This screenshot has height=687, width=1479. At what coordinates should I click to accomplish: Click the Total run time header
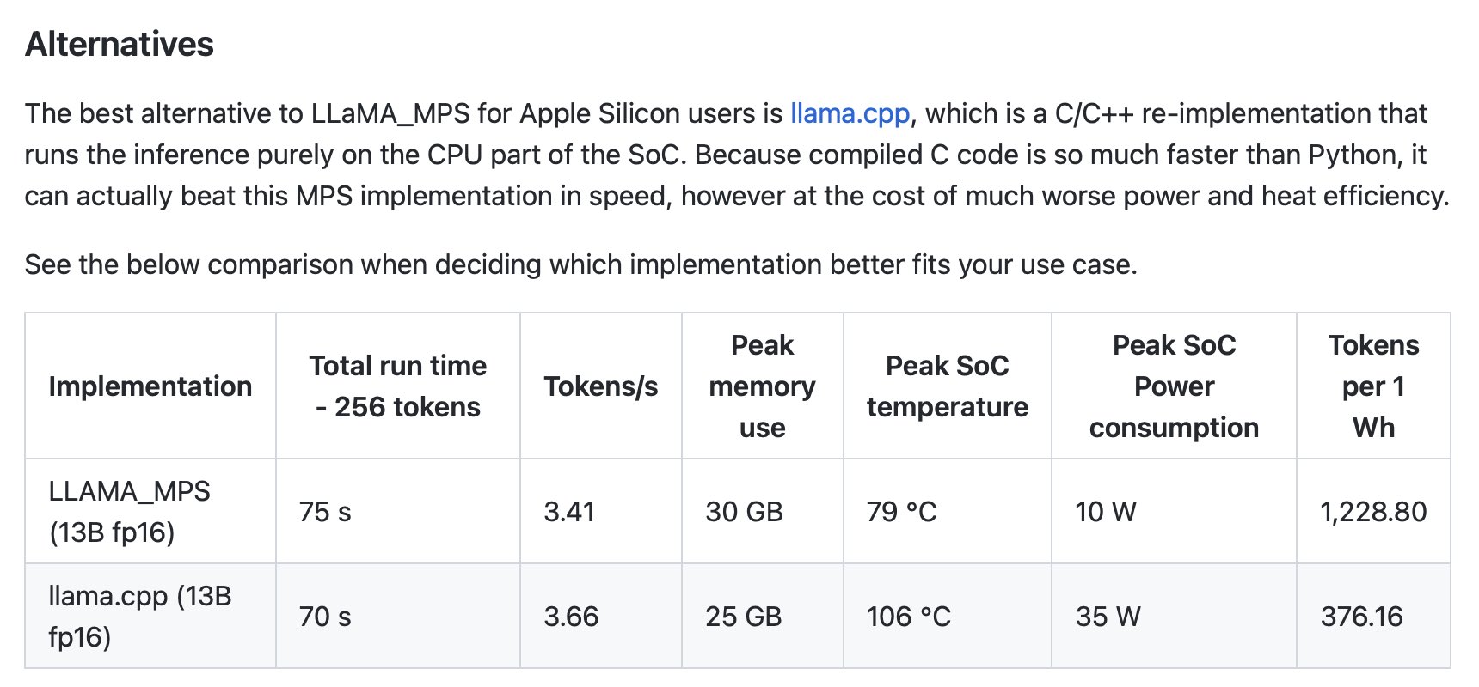(x=398, y=386)
